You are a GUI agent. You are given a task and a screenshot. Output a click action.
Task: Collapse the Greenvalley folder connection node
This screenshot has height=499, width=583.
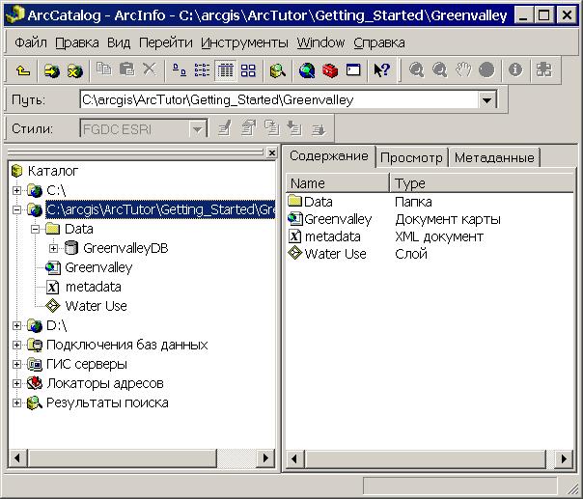[x=16, y=209]
